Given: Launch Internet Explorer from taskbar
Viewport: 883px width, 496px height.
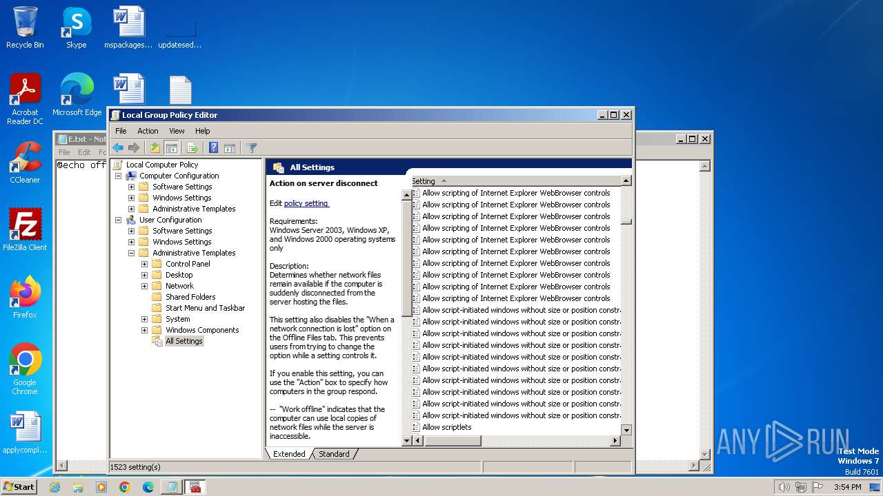Looking at the screenshot, I should 54,487.
